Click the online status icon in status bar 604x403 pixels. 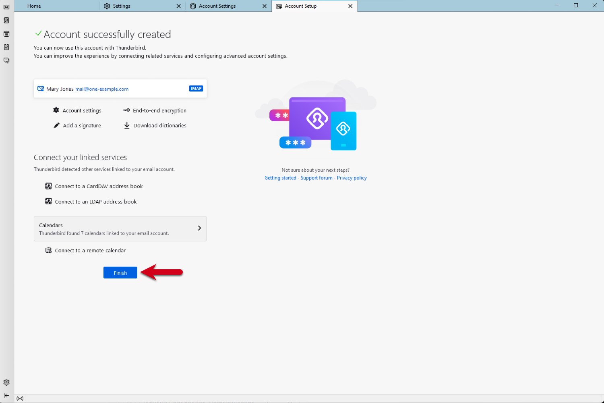tap(20, 399)
